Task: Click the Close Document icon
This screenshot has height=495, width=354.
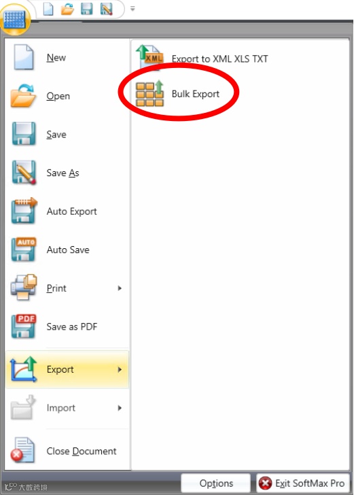Action: (x=22, y=451)
